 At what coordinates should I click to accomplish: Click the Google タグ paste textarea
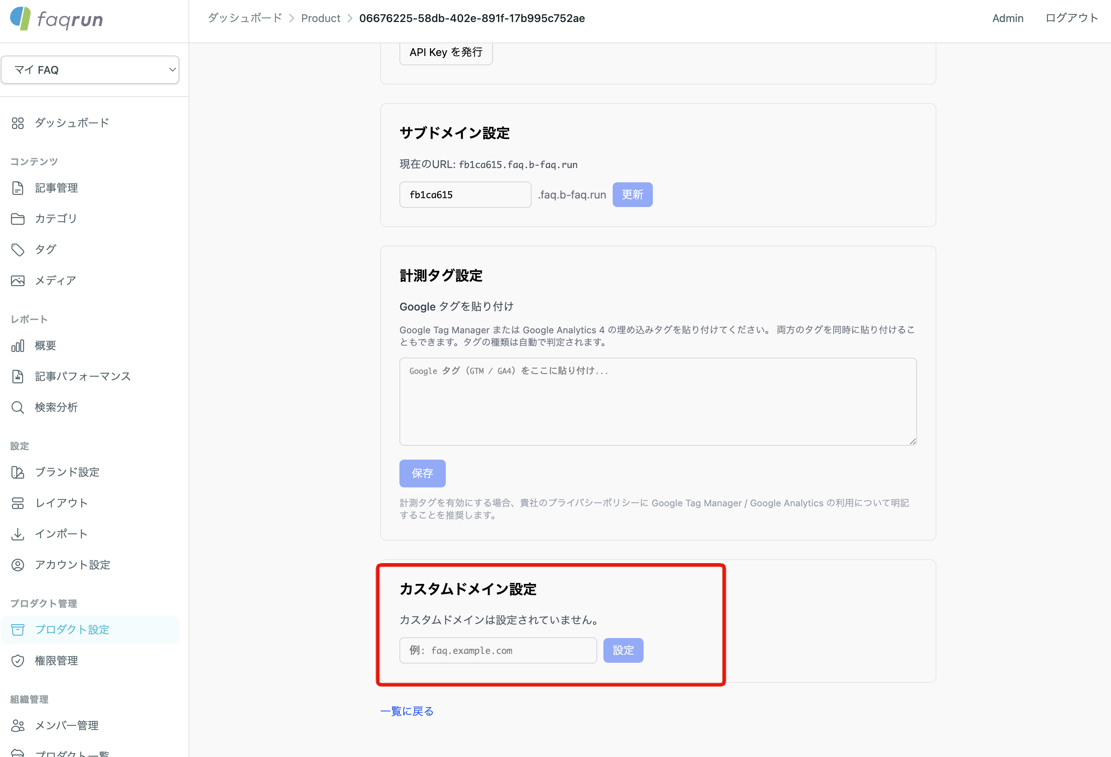pos(658,401)
